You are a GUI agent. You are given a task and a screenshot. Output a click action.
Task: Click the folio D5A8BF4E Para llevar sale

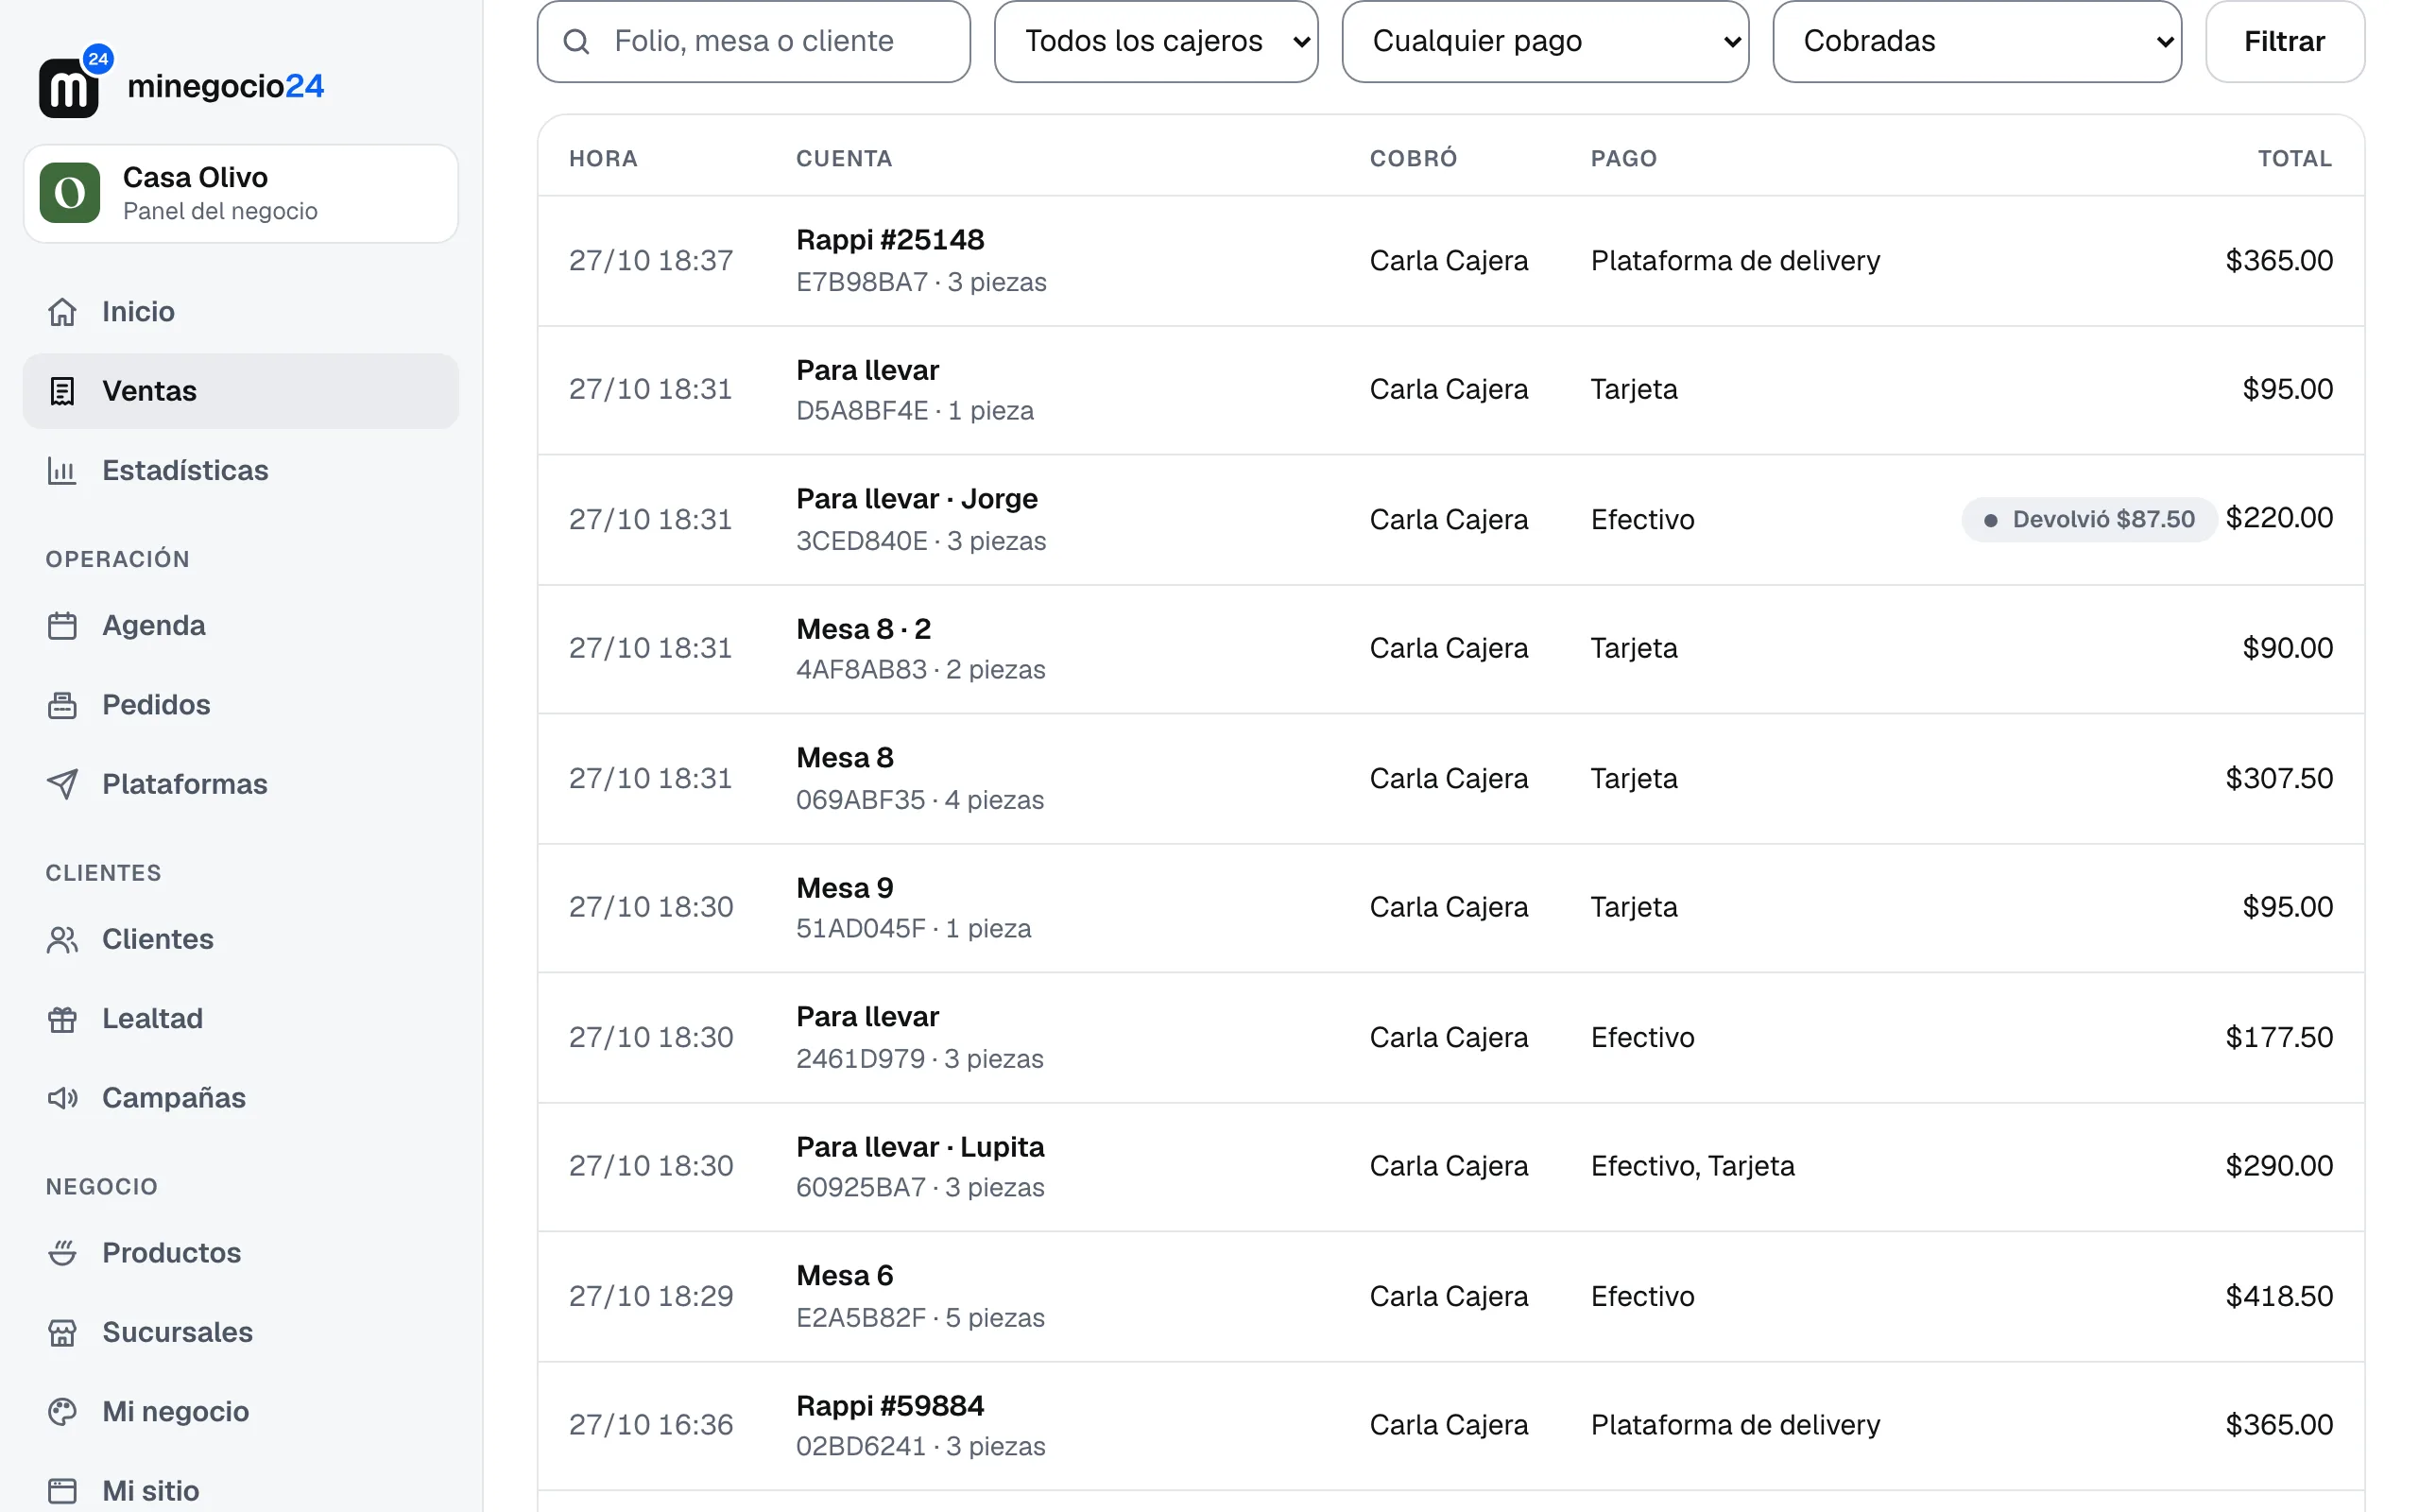[1451, 390]
